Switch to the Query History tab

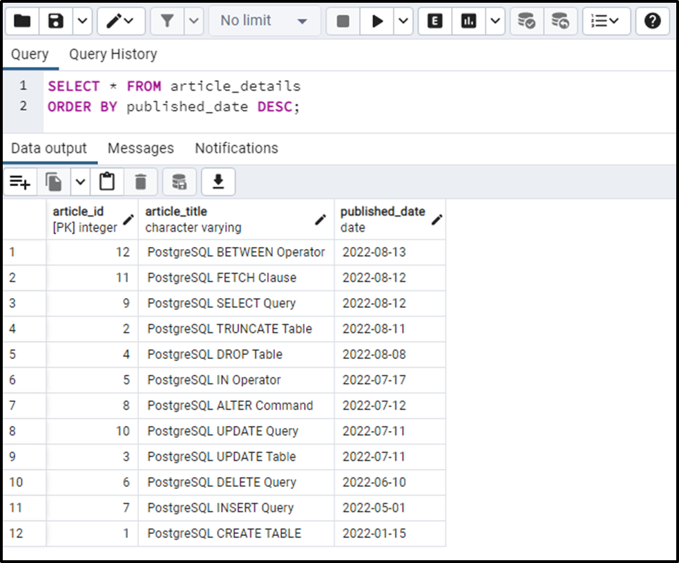113,54
